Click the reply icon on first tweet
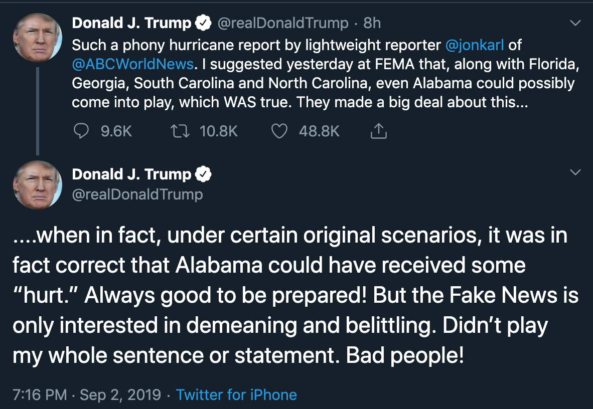Image resolution: width=593 pixels, height=409 pixels. [81, 131]
